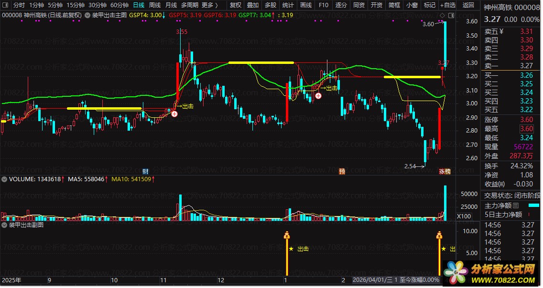Select the 5分钟 period tab
Image resolution: width=543 pixels, height=288 pixels.
coord(55,5)
